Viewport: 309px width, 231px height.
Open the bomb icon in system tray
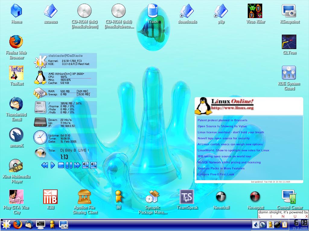278,225
